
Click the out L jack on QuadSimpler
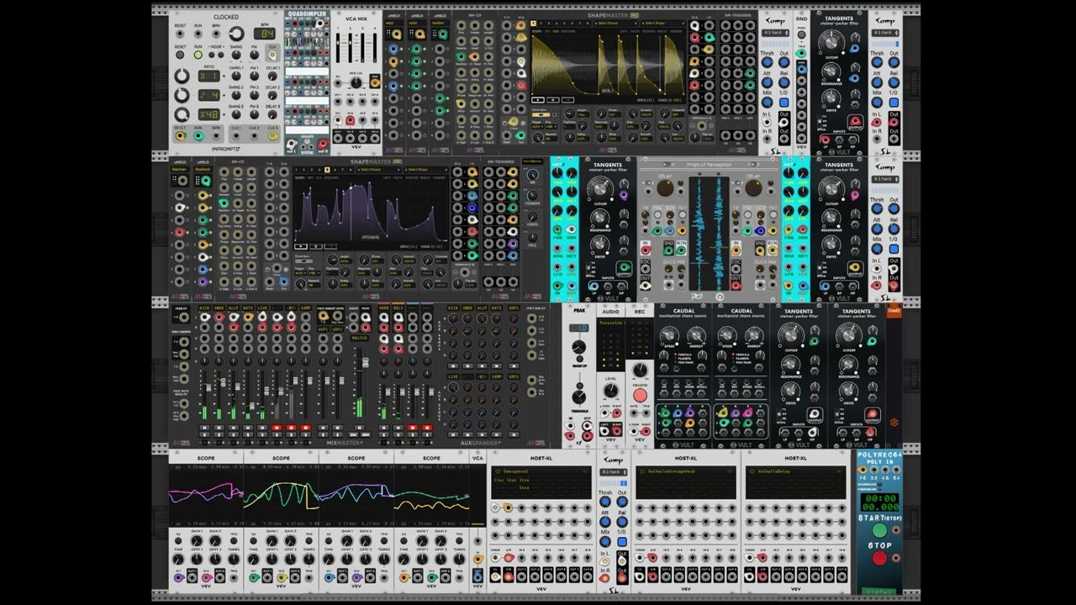point(292,144)
